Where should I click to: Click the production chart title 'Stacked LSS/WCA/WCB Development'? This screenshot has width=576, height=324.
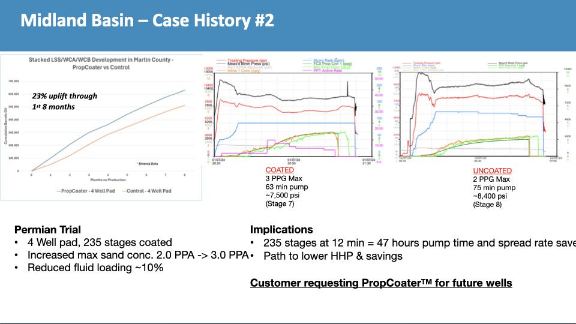pos(101,64)
